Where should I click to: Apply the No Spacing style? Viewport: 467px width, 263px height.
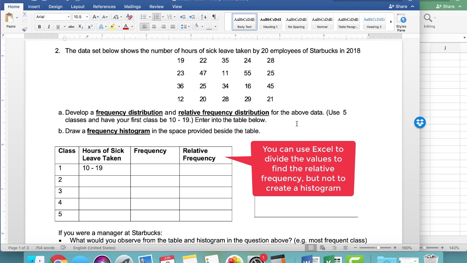[x=296, y=22]
